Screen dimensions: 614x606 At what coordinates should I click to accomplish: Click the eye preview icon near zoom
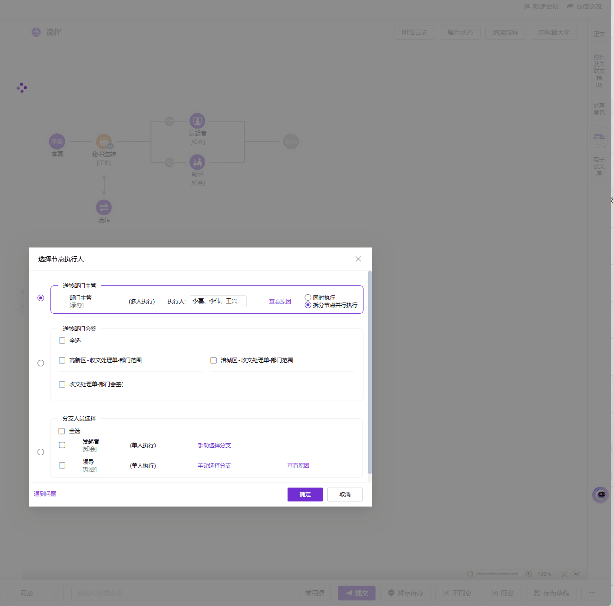point(576,574)
